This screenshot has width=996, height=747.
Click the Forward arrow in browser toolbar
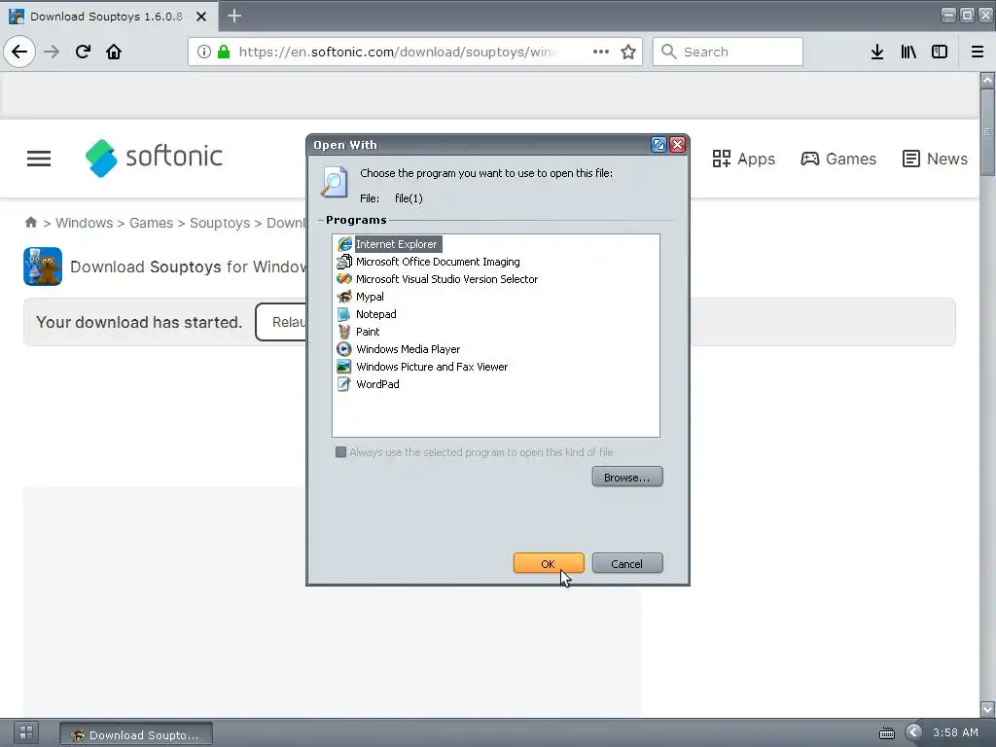pyautogui.click(x=52, y=52)
